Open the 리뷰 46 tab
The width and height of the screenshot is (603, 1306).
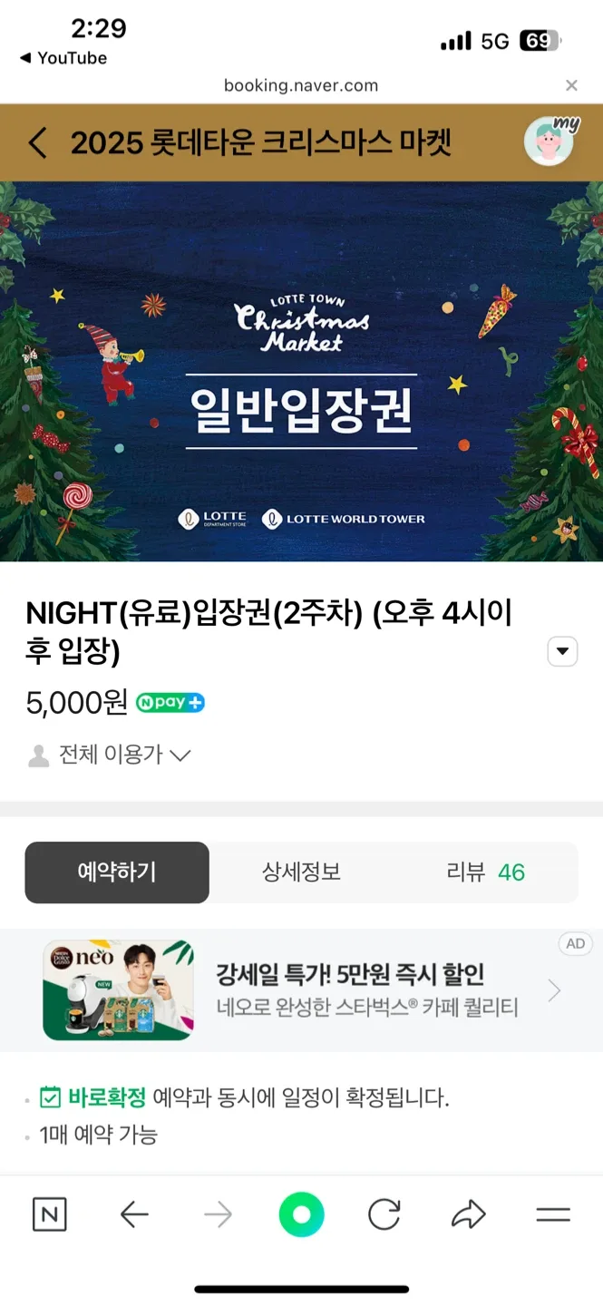point(486,872)
